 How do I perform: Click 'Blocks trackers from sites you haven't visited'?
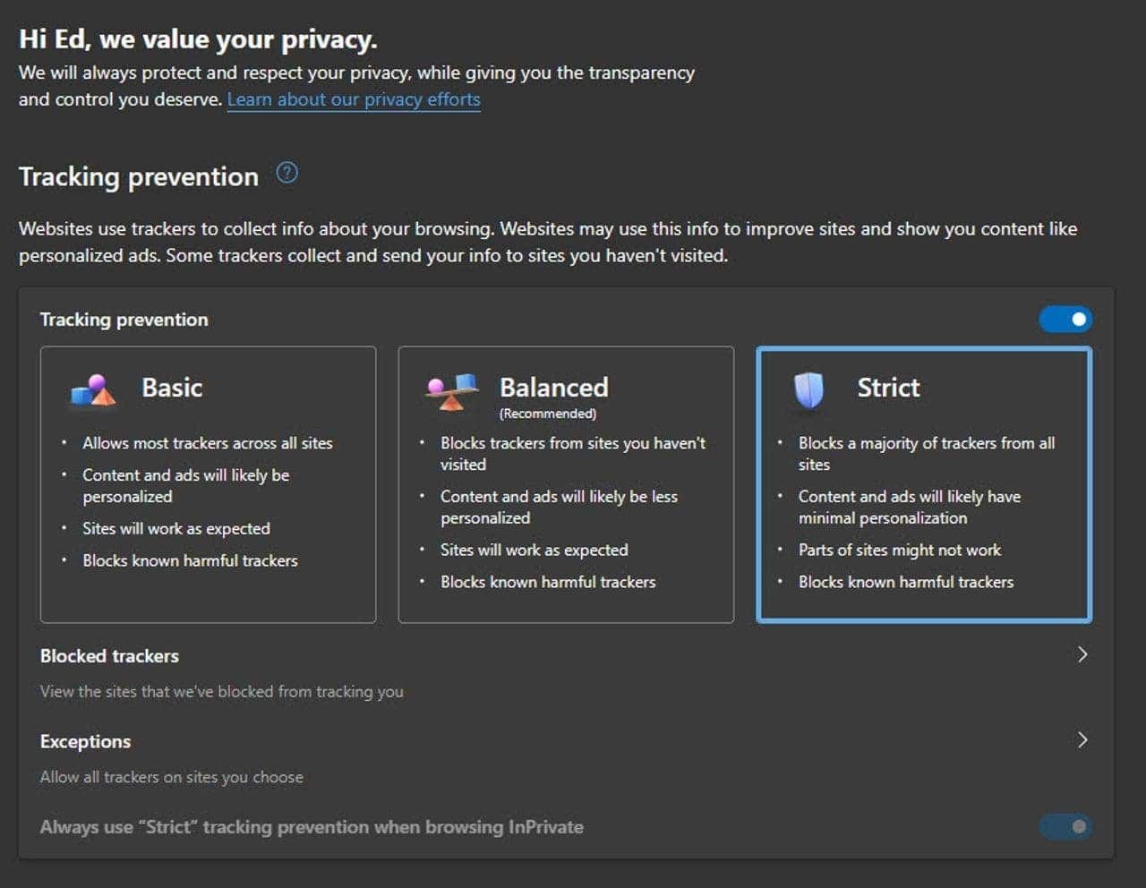(572, 453)
